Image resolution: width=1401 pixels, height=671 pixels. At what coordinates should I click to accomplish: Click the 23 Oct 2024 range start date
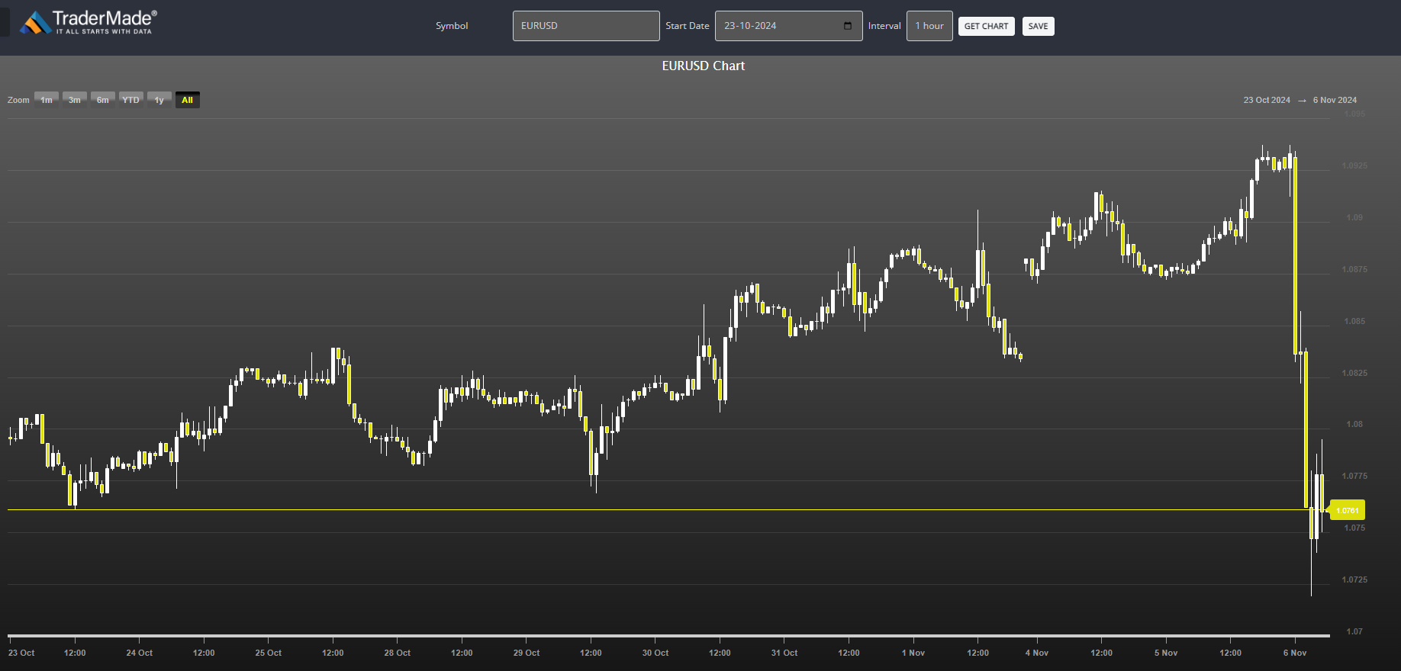point(1267,100)
